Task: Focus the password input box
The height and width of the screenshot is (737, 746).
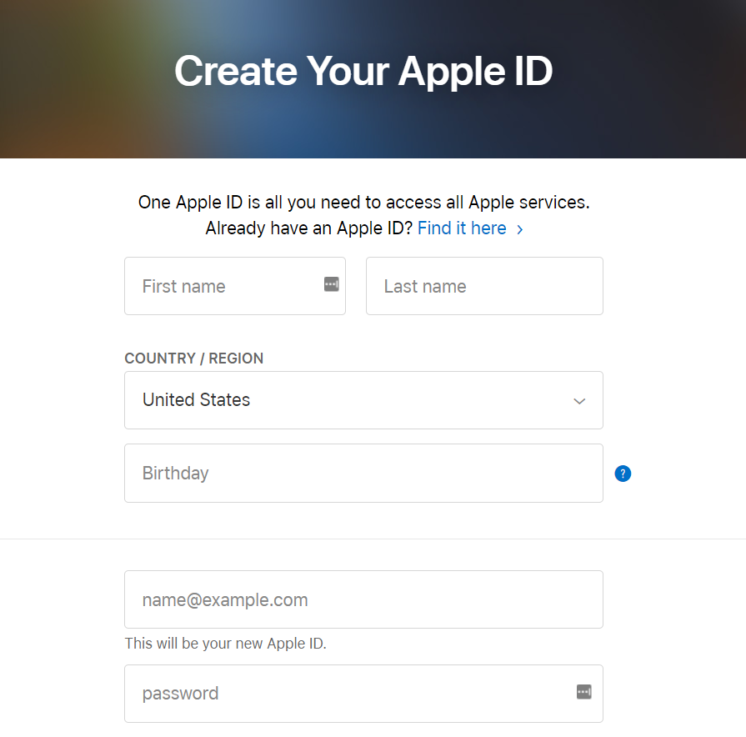Action: [x=364, y=694]
